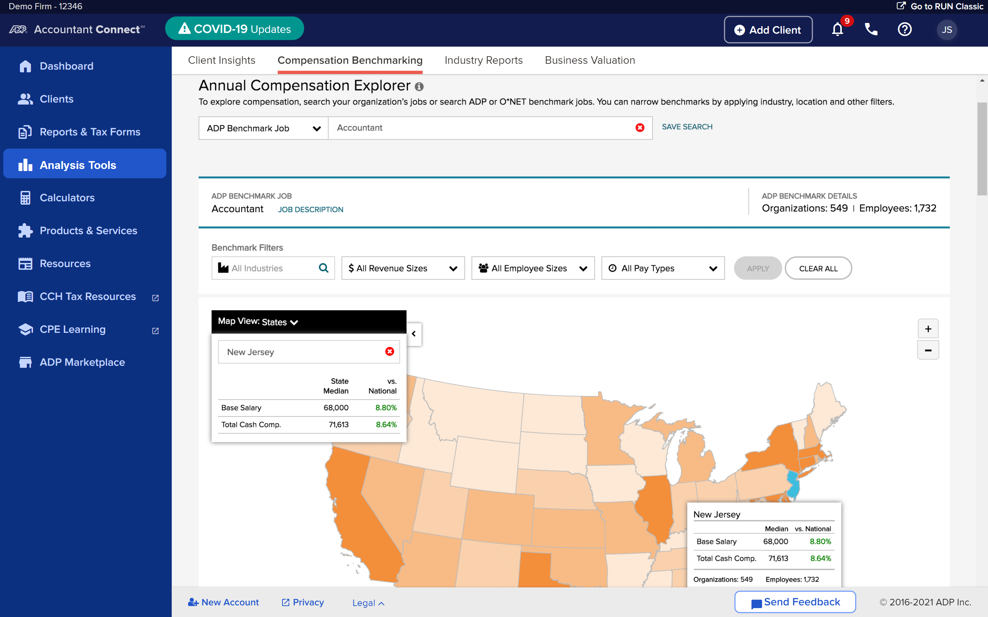
Task: Open the All Employee Sizes dropdown
Action: [x=533, y=268]
